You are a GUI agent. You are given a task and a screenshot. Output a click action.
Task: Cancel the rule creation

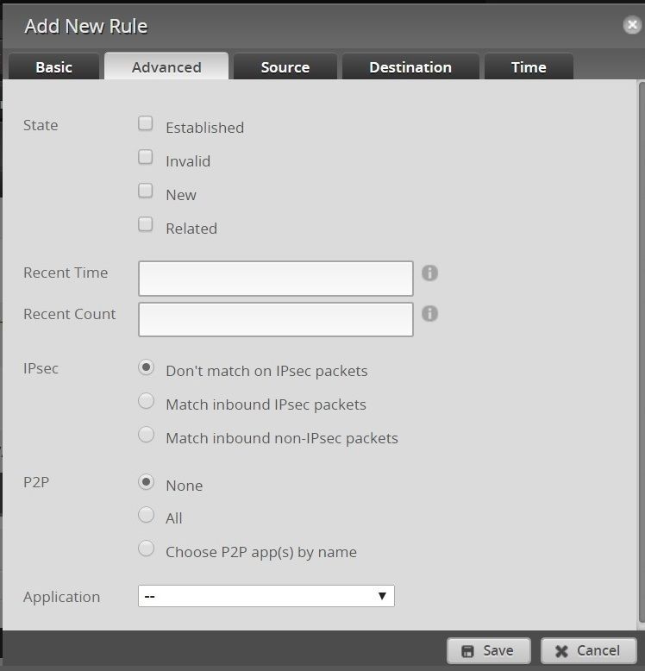click(588, 650)
